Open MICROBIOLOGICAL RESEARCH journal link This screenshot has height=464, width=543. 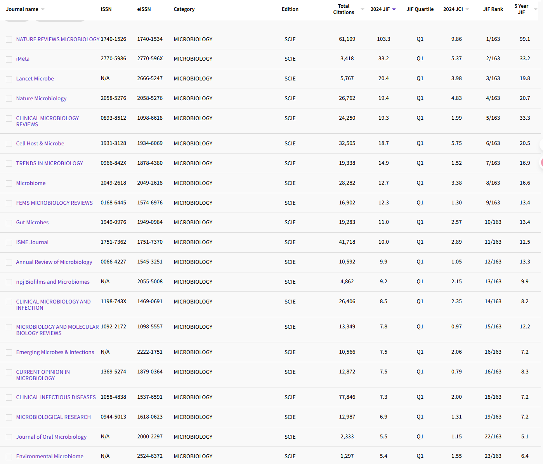click(54, 417)
